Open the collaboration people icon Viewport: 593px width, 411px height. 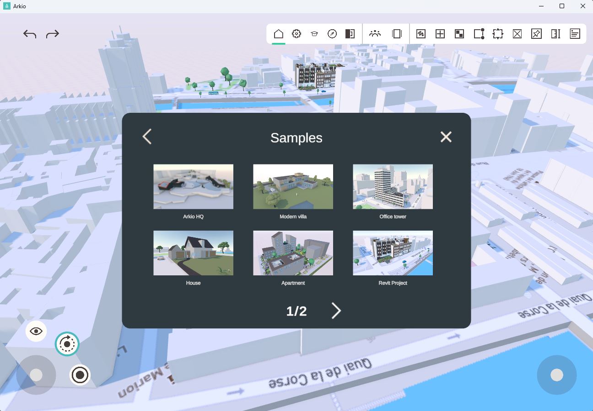(x=375, y=33)
